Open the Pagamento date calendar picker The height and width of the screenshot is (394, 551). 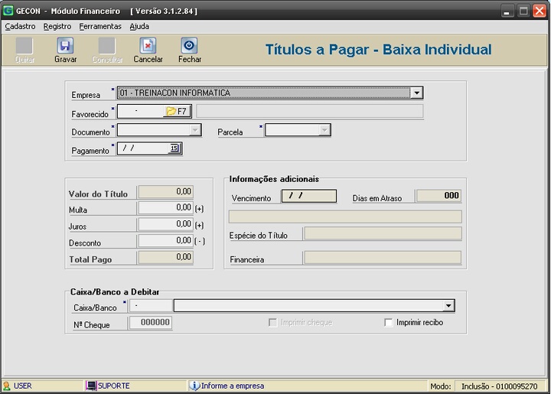click(x=174, y=149)
